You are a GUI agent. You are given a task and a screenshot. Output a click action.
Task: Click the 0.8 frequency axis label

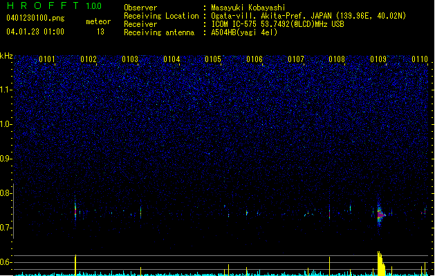[x=6, y=193]
